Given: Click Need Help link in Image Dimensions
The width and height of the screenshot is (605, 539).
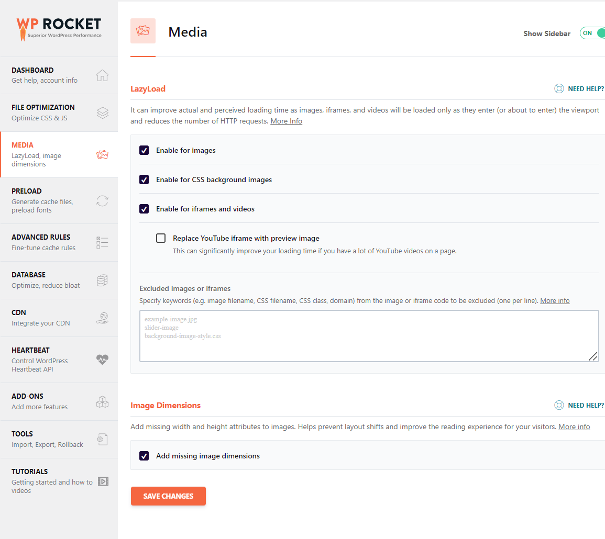Looking at the screenshot, I should coord(586,405).
